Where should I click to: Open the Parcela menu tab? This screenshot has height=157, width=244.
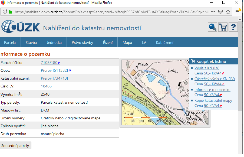pos(10,42)
